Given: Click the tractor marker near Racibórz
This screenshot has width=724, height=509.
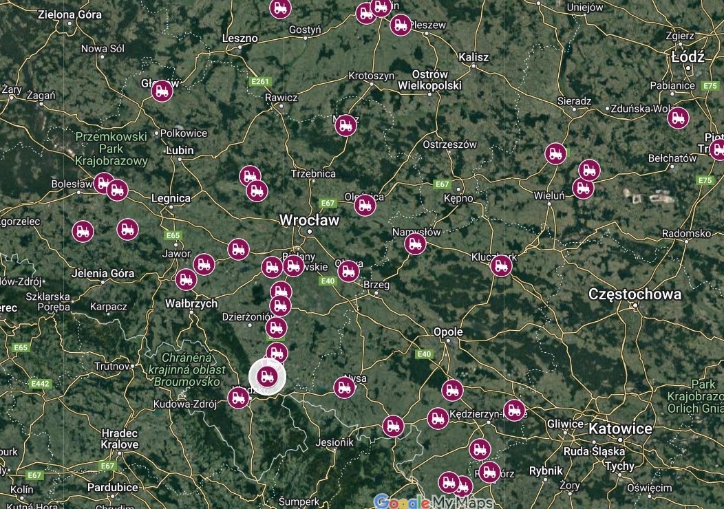Looking at the screenshot, I should (489, 472).
